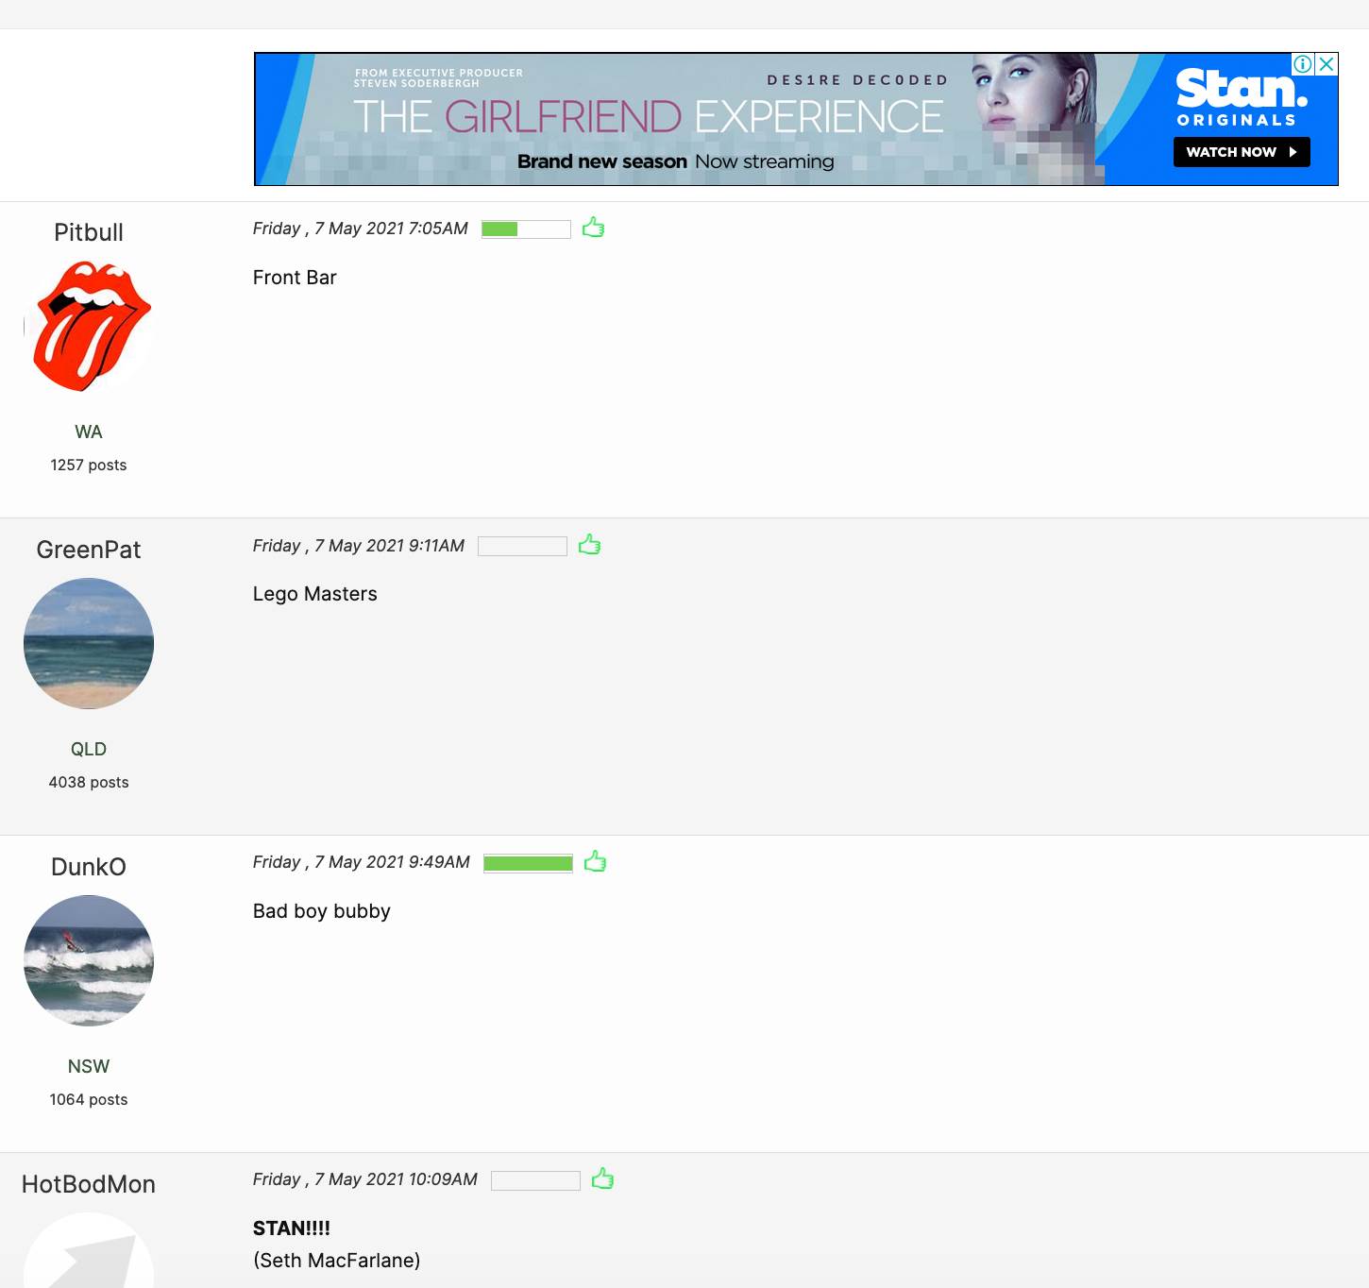
Task: Click the rating bar on Pitbull's post
Action: (526, 229)
